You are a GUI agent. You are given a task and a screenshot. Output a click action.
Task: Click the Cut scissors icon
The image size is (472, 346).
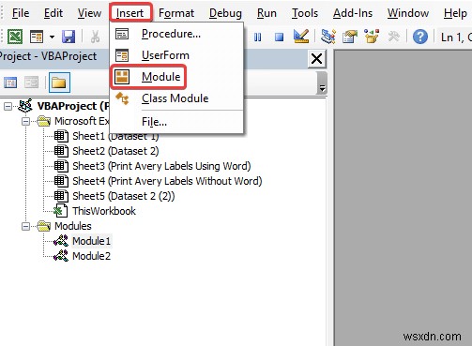(95, 37)
